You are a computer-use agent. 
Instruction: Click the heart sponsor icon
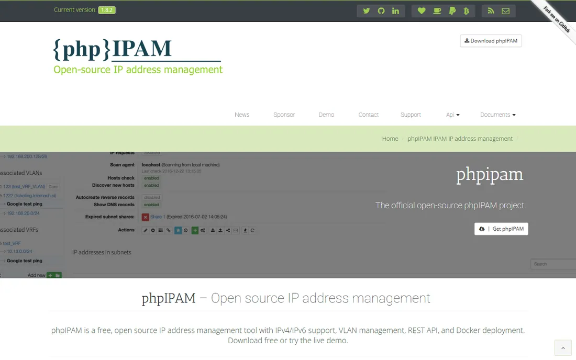422,10
